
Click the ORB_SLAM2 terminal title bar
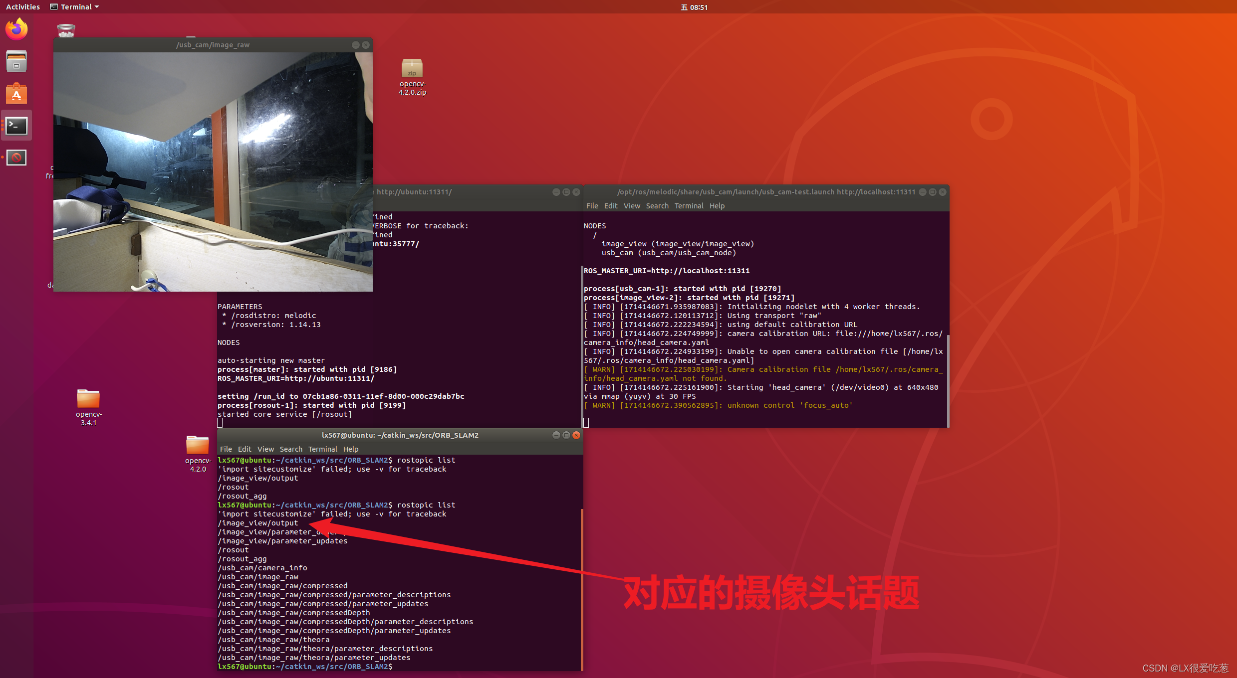point(400,435)
